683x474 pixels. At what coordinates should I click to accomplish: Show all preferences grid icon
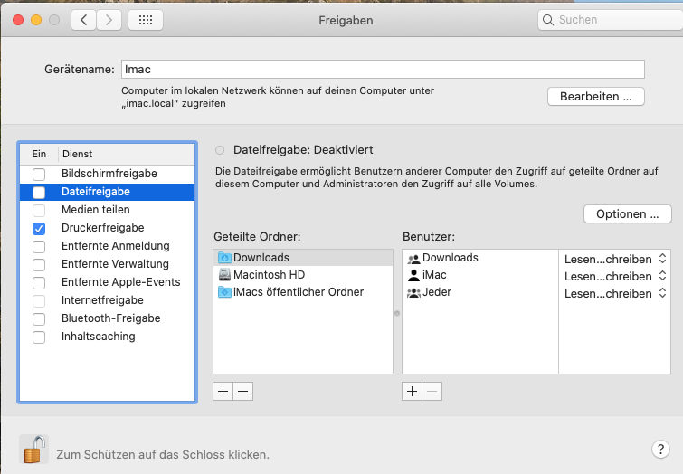(x=146, y=20)
